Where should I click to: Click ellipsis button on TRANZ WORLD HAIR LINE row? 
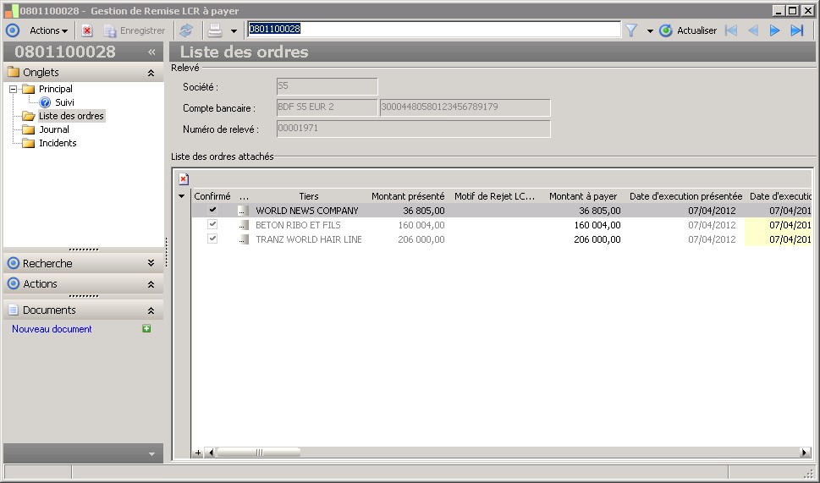click(243, 239)
